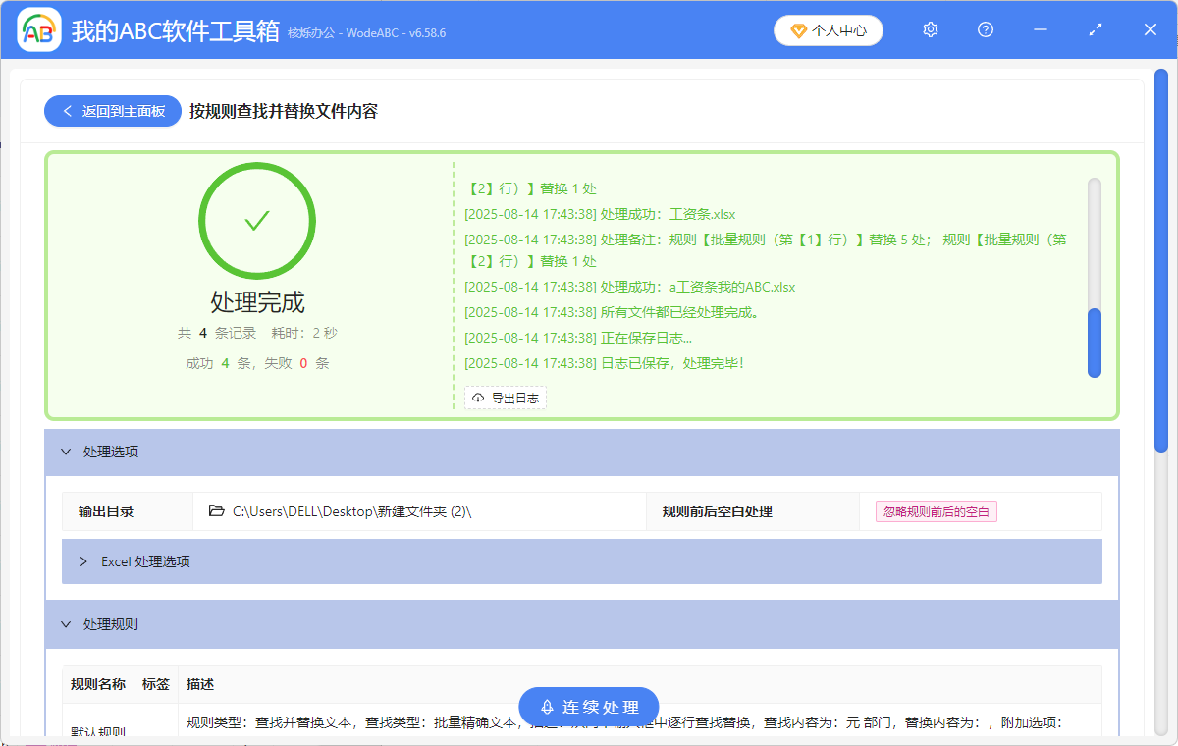
Task: Click the help question-mark icon
Action: (x=985, y=29)
